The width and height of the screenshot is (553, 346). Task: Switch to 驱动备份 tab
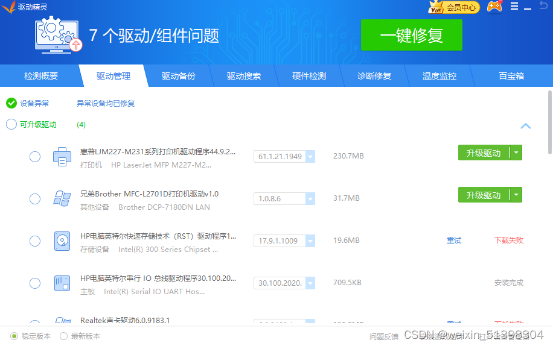click(179, 76)
